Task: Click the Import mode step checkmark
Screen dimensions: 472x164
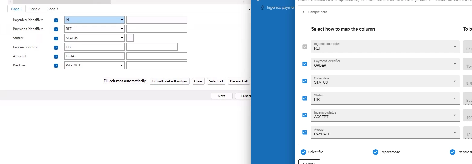Action: point(375,152)
